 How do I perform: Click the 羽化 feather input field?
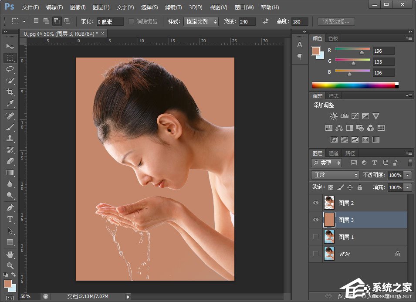pyautogui.click(x=110, y=21)
